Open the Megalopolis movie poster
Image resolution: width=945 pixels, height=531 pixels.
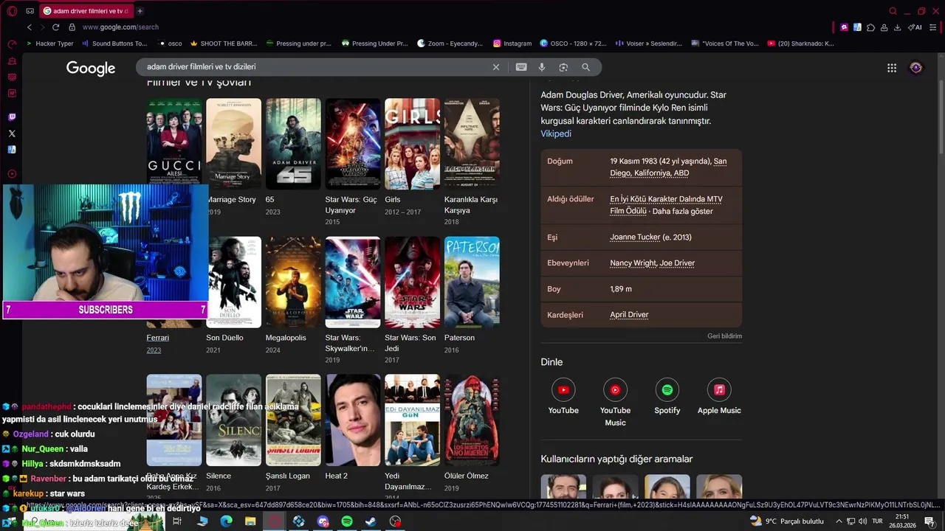tap(293, 282)
